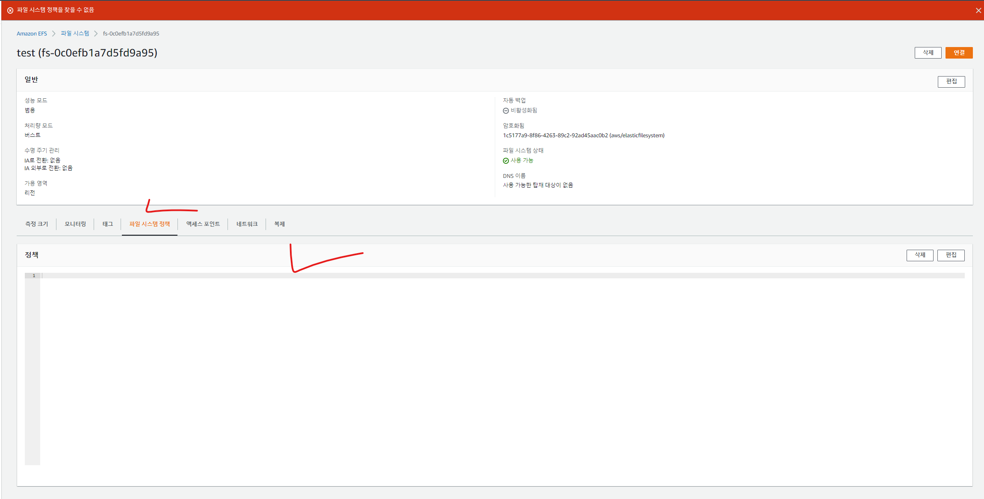The height and width of the screenshot is (499, 984).
Task: Click 편집 in the 일반 panel
Action: [951, 82]
